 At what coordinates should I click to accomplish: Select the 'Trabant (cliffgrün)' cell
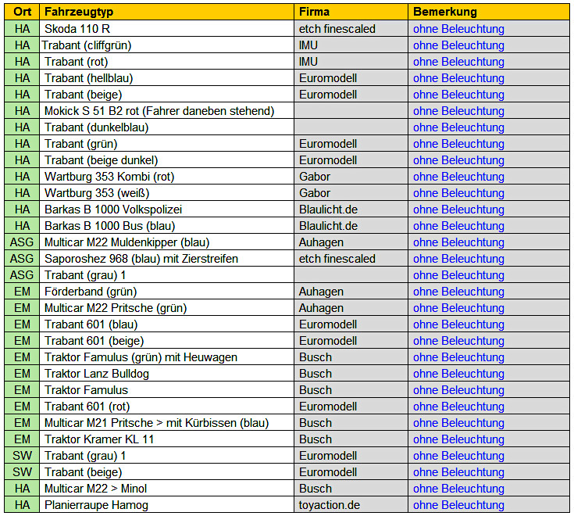(x=166, y=45)
